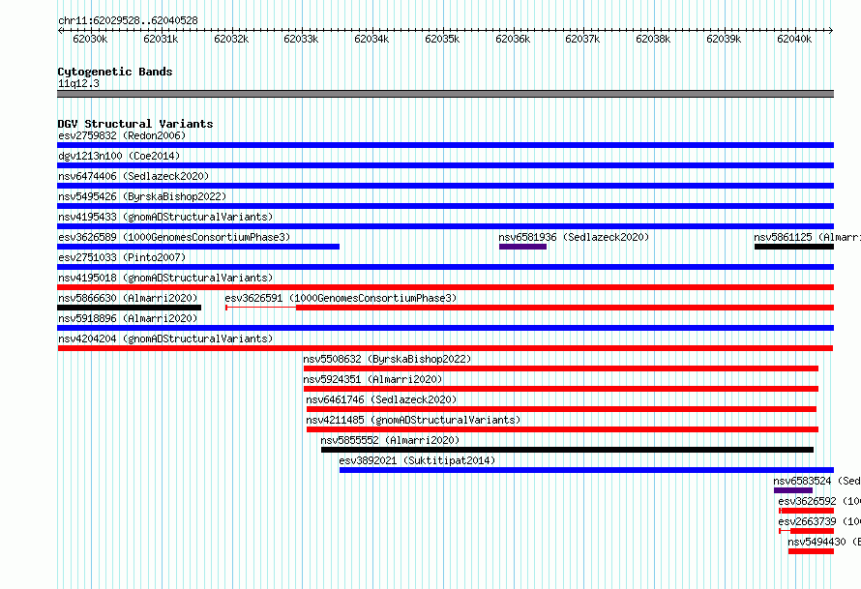The image size is (861, 589).
Task: Select the nsv5861125 variant label
Action: pyautogui.click(x=807, y=237)
